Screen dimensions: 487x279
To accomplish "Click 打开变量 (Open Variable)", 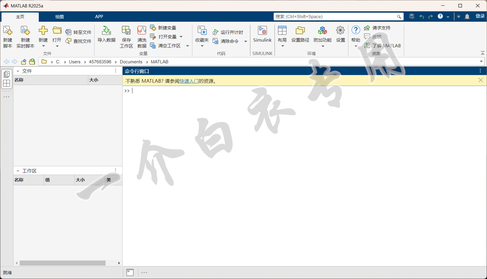I will coord(163,37).
